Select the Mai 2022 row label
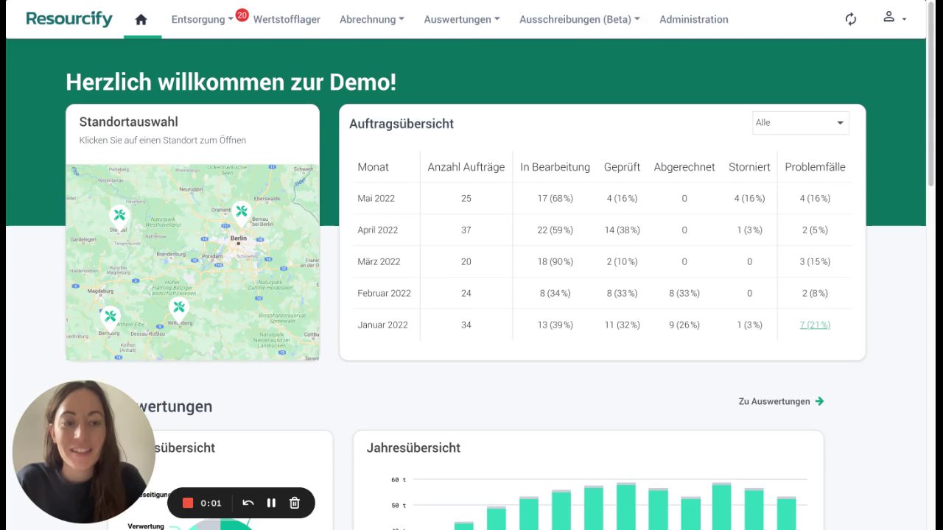The height and width of the screenshot is (530, 943). 378,198
